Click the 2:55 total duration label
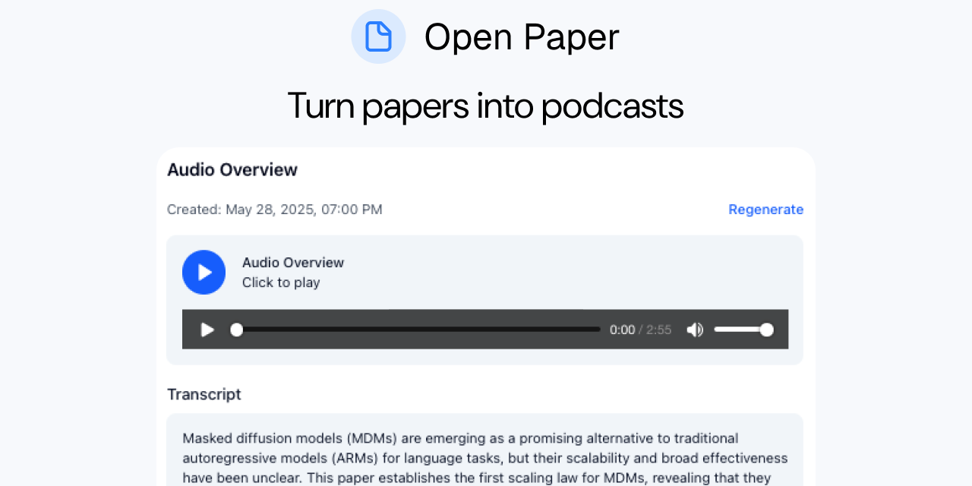Image resolution: width=972 pixels, height=486 pixels. pyautogui.click(x=659, y=330)
